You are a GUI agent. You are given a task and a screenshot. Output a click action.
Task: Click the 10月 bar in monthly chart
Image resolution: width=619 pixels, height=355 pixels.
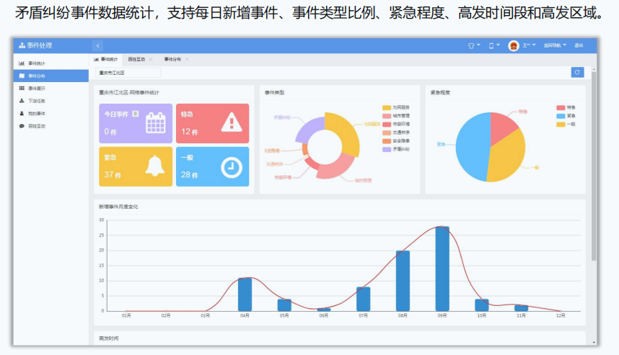(x=482, y=305)
